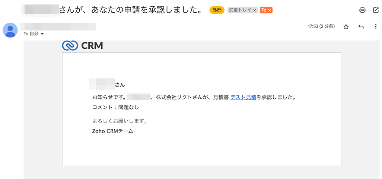The image size is (382, 179).
Task: Star this email message
Action: (x=346, y=27)
